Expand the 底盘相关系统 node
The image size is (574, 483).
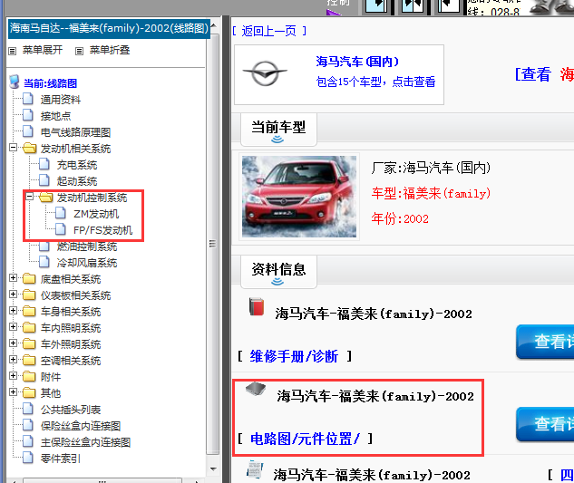[14, 278]
